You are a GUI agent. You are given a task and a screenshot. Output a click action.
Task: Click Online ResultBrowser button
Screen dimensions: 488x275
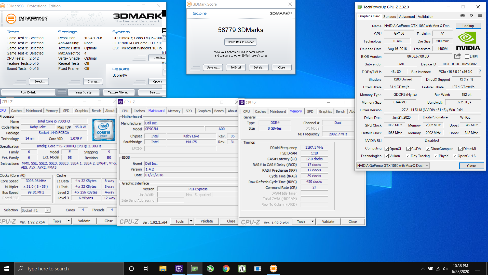coord(241,42)
